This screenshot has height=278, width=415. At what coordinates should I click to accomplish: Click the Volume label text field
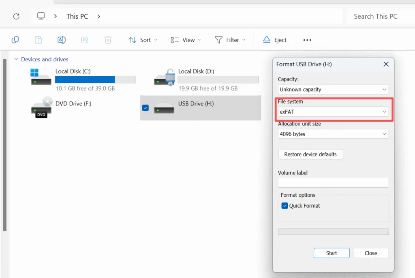click(x=333, y=183)
